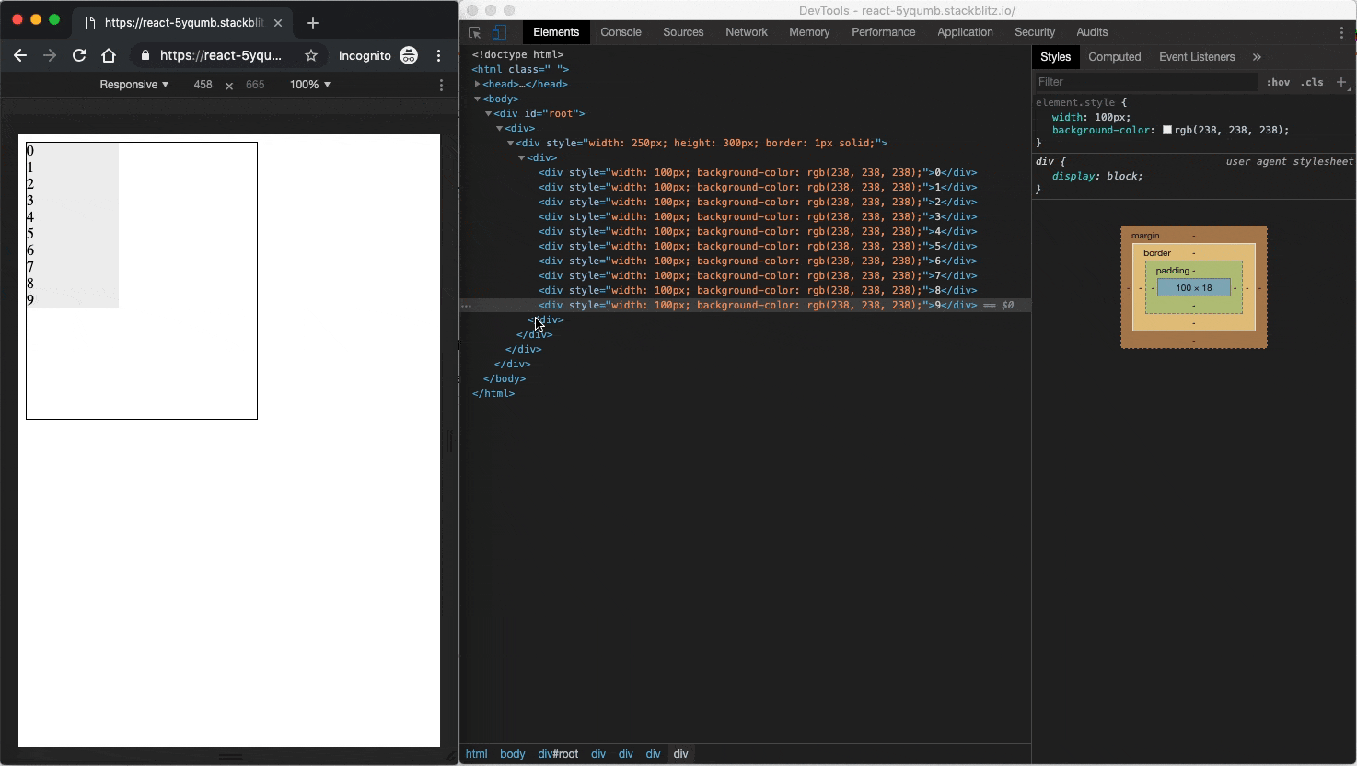Toggle the :hov element state panel
Viewport: 1357px width, 766px height.
click(1278, 82)
